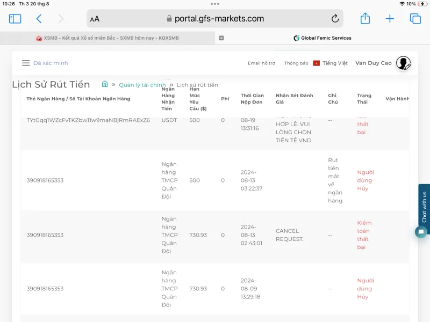Open the chat bubble icon
Viewport: 430px width, 322px height.
[x=421, y=232]
